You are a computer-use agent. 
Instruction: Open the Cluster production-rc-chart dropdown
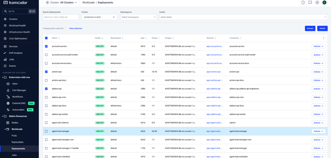[x=99, y=17]
